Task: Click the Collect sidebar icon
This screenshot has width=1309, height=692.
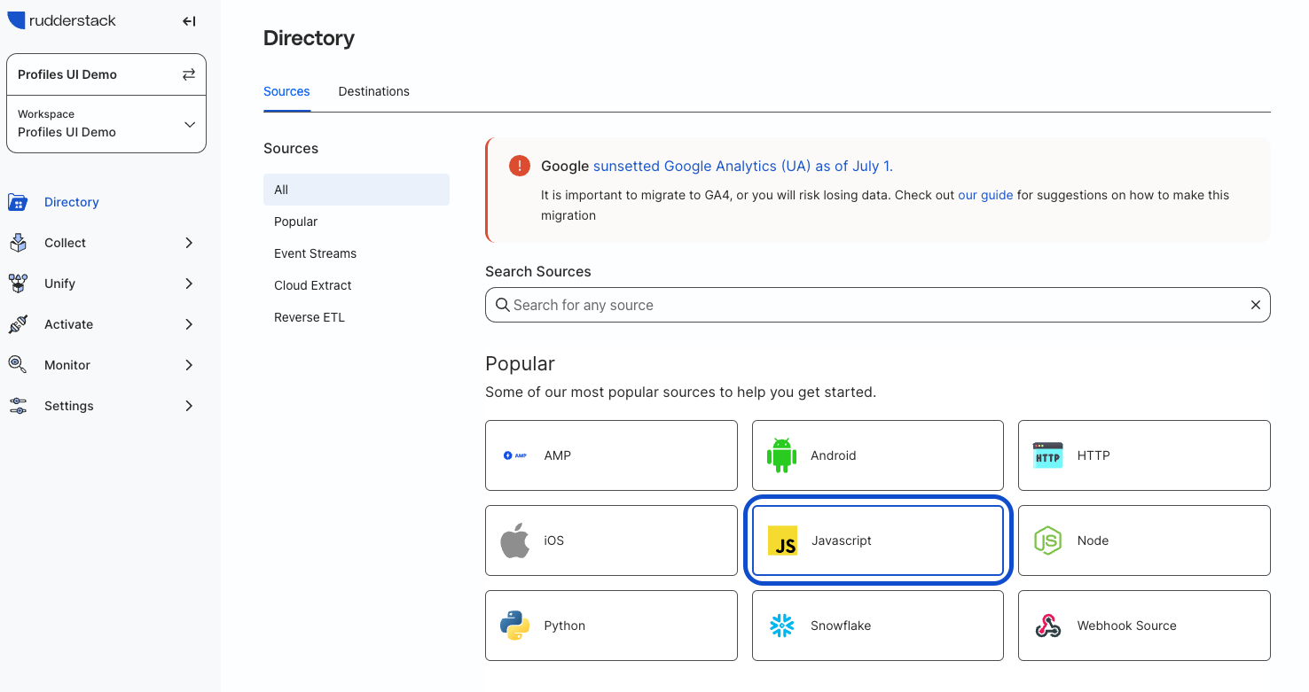Action: [18, 243]
